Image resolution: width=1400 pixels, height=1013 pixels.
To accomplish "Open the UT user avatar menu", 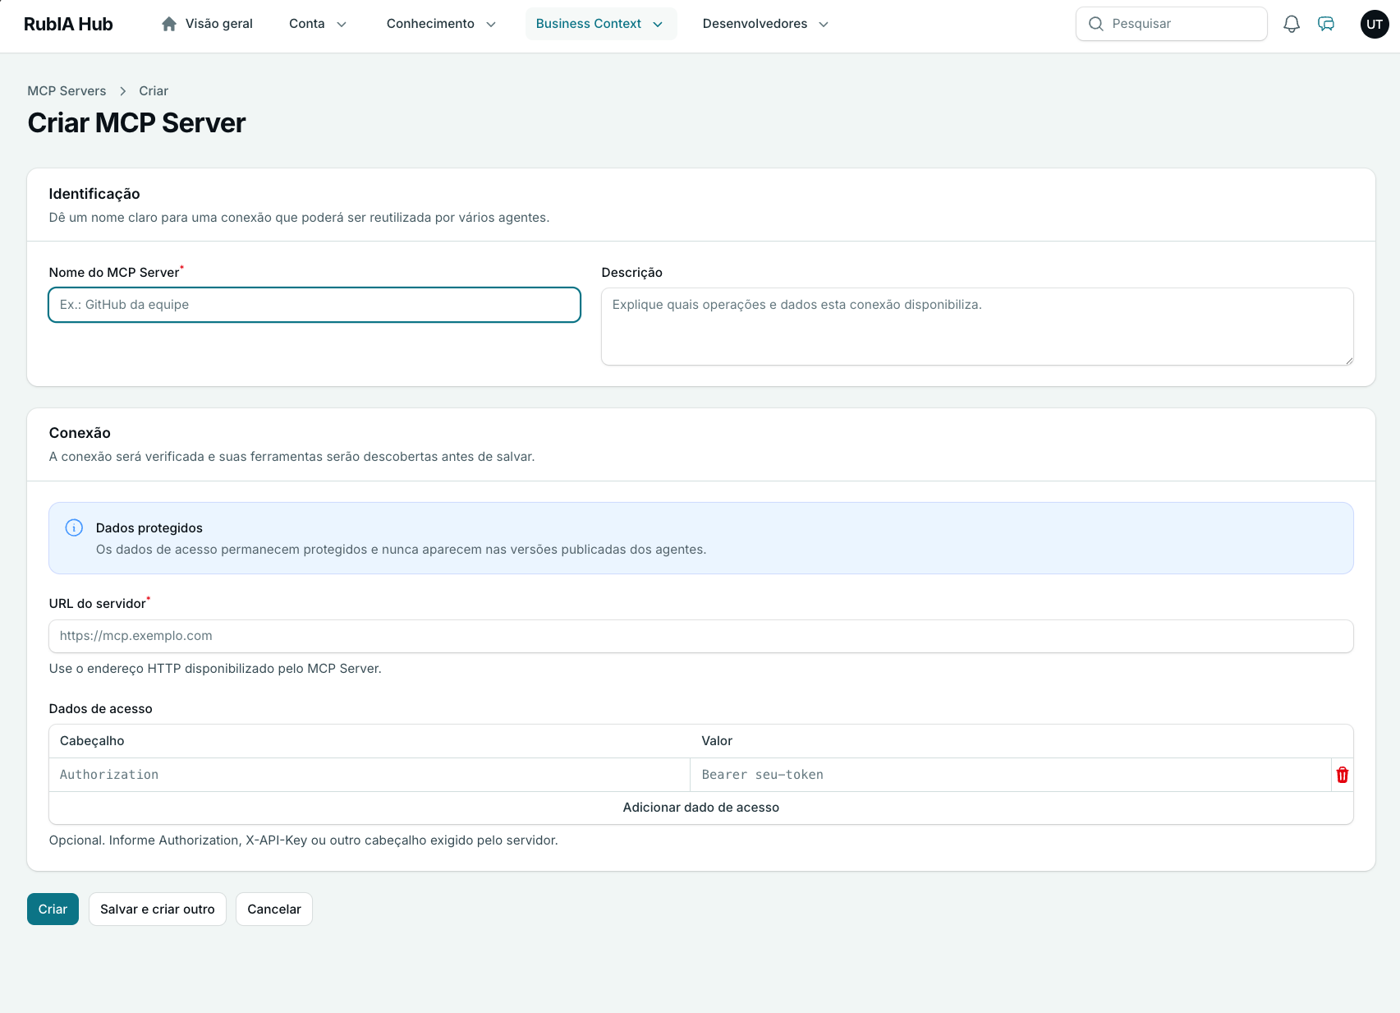I will (1375, 24).
